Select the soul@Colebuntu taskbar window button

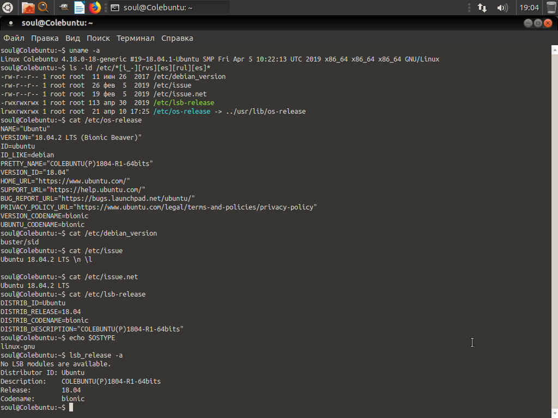pyautogui.click(x=169, y=8)
